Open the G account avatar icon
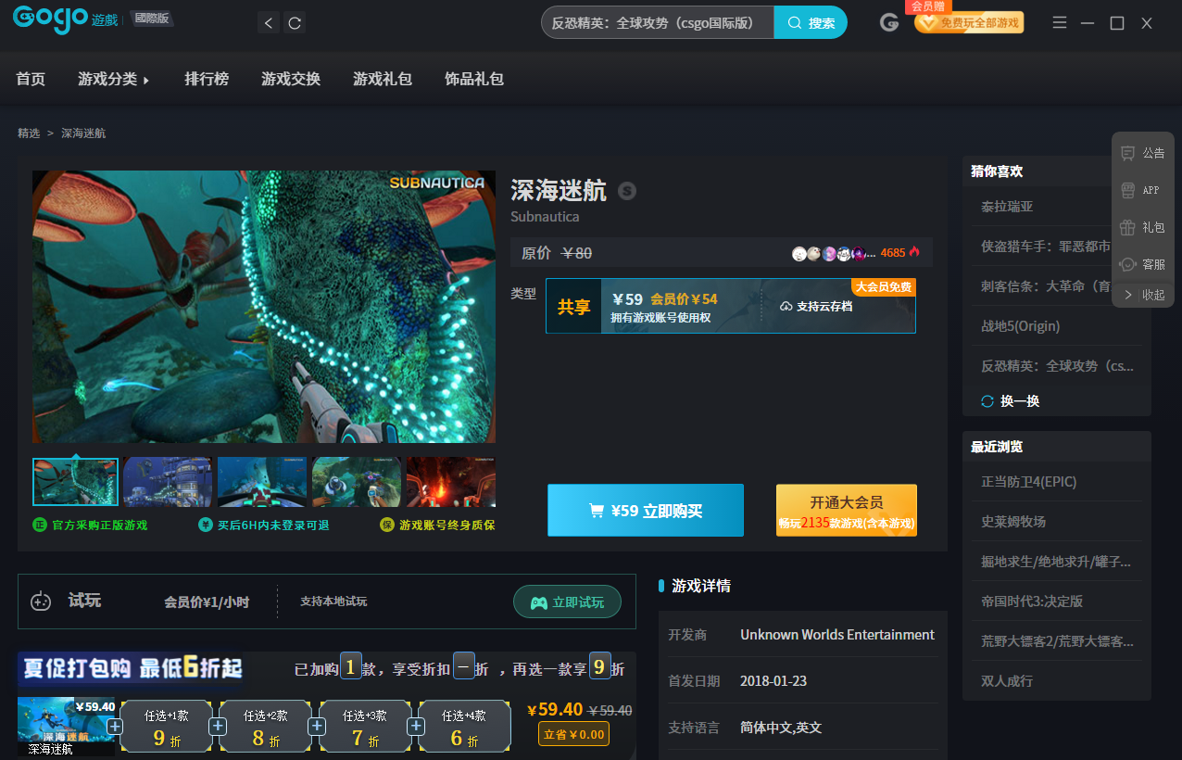This screenshot has width=1182, height=760. [890, 23]
